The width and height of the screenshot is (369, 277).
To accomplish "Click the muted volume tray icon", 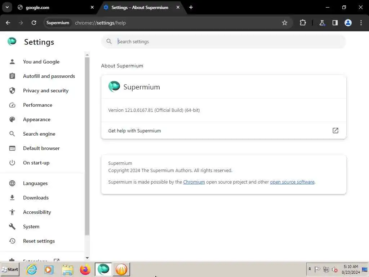I will click(x=334, y=269).
